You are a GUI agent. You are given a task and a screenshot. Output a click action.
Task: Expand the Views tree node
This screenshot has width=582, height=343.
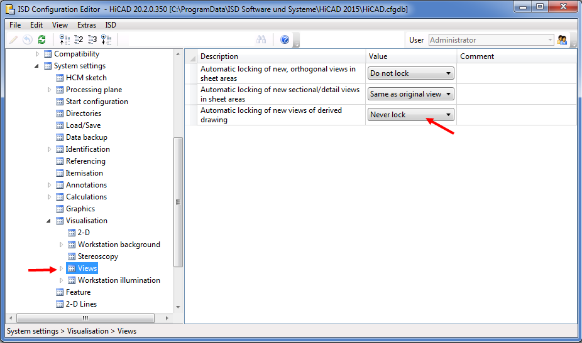coord(61,268)
